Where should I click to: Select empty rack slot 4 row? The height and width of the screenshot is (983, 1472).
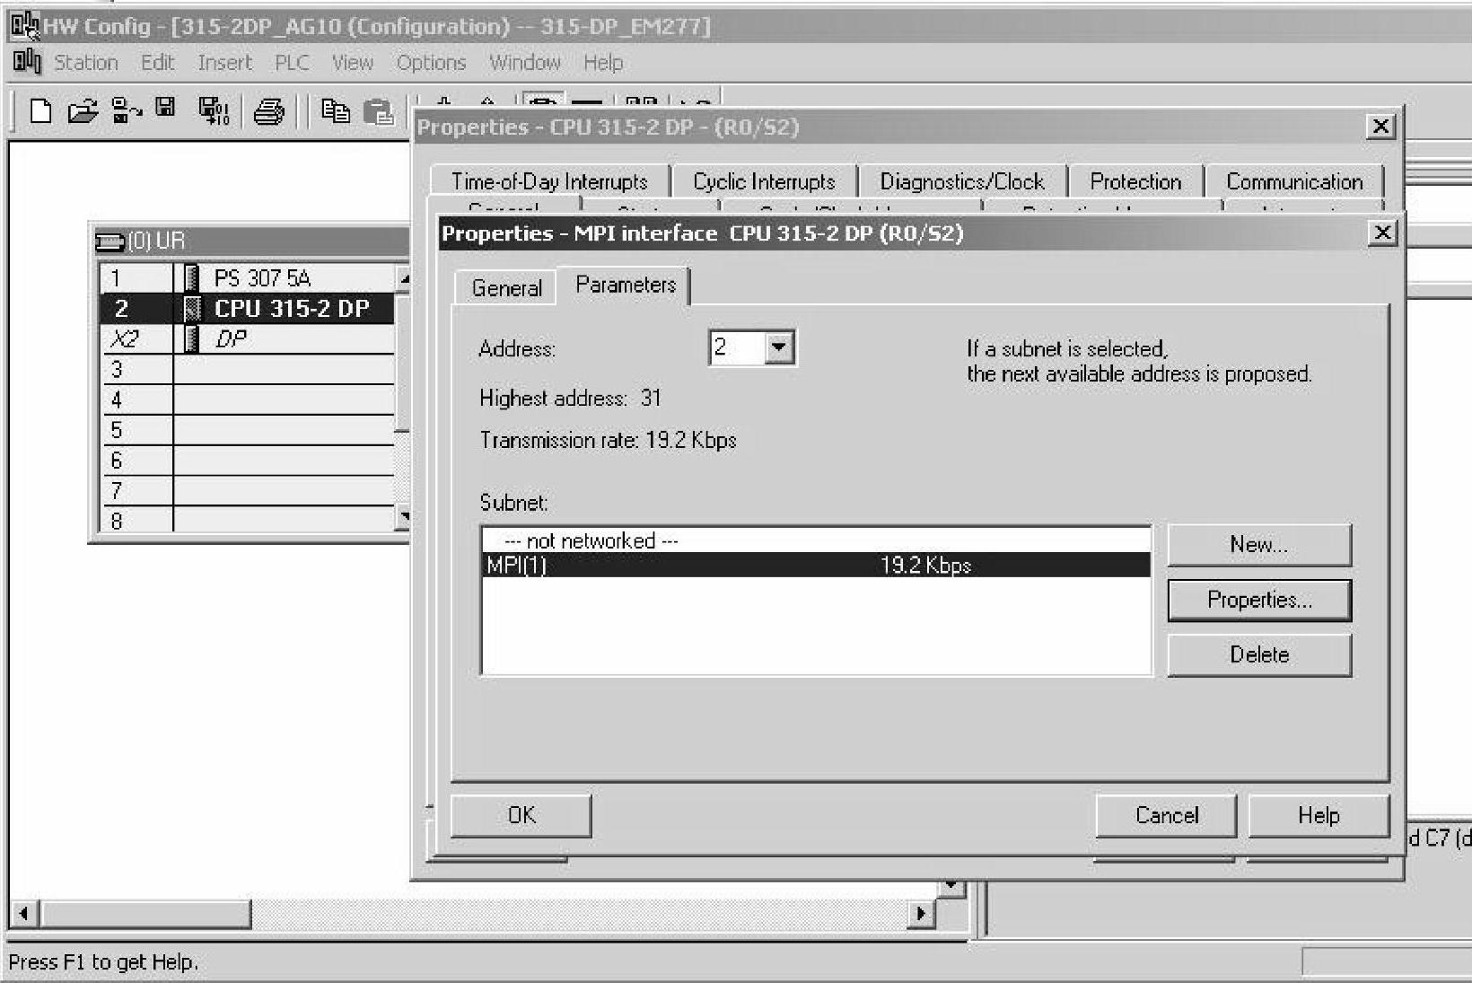click(248, 400)
